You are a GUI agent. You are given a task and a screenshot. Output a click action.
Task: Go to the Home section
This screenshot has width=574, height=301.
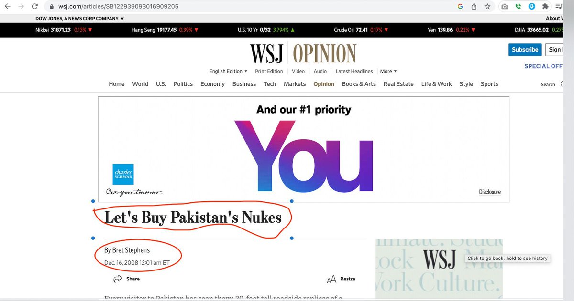117,84
